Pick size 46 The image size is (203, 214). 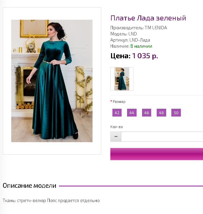tap(146, 112)
